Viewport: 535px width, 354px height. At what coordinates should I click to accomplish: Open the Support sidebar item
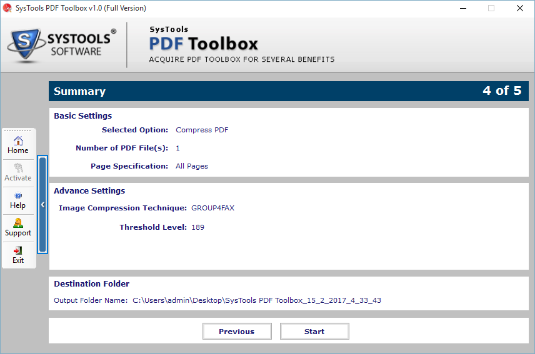[x=18, y=228]
